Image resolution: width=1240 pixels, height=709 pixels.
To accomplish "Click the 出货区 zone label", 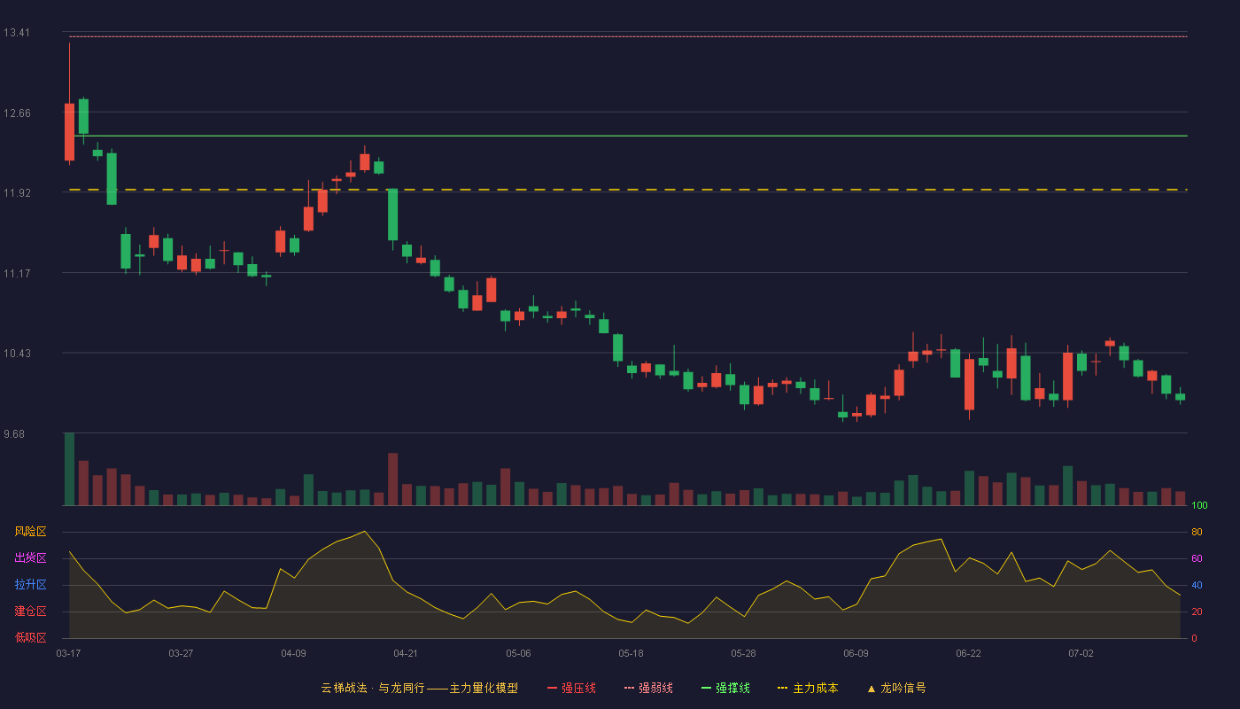I will click(30, 558).
